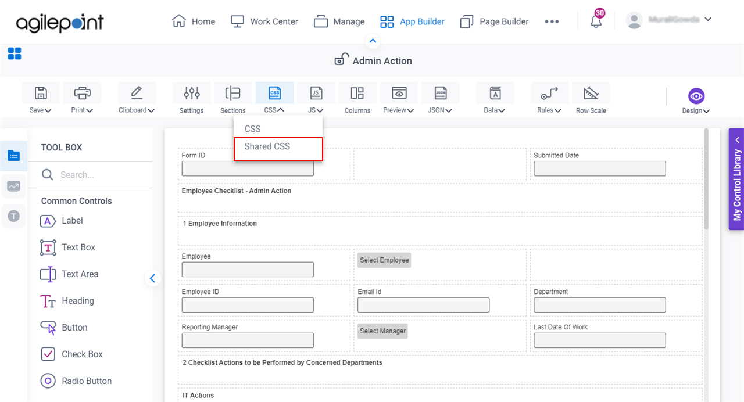The image size is (744, 402).
Task: Open the Manage tab
Action: pyautogui.click(x=339, y=21)
